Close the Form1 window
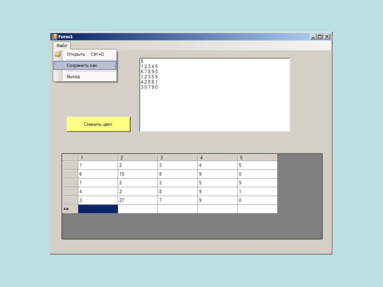 point(327,37)
